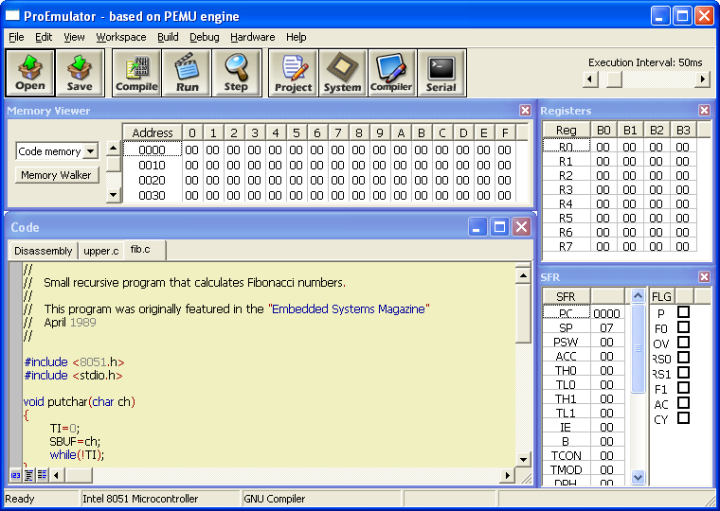Click the Memory Walker button
The image size is (720, 511).
coord(57,175)
